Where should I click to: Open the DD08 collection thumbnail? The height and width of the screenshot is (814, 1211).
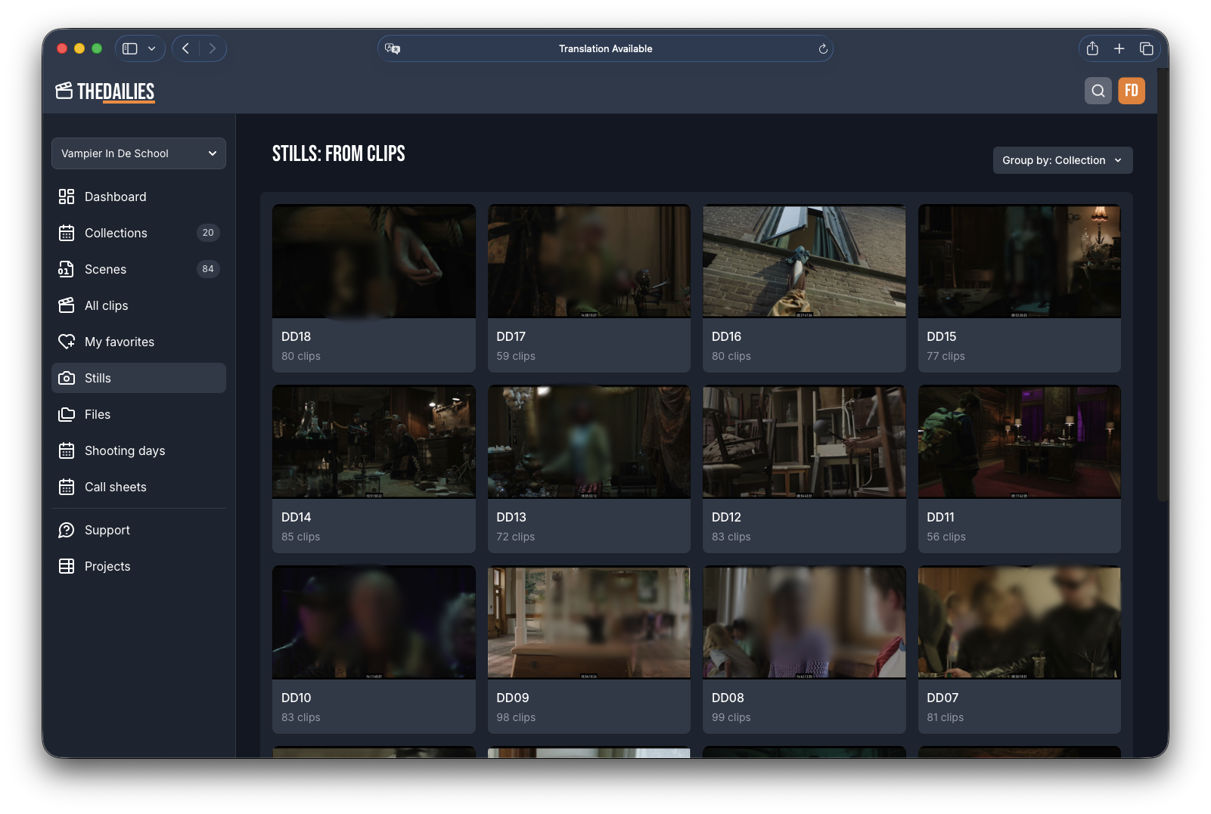[x=804, y=622]
